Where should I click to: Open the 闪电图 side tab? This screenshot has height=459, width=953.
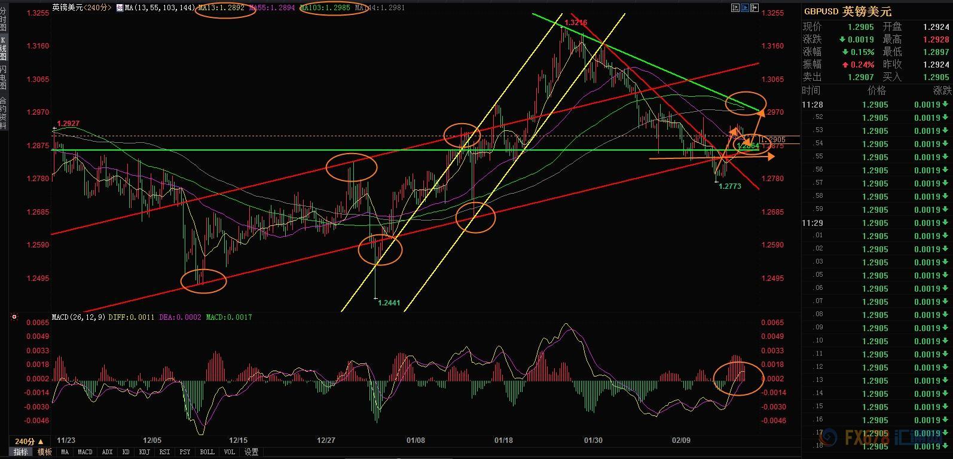pos(4,78)
